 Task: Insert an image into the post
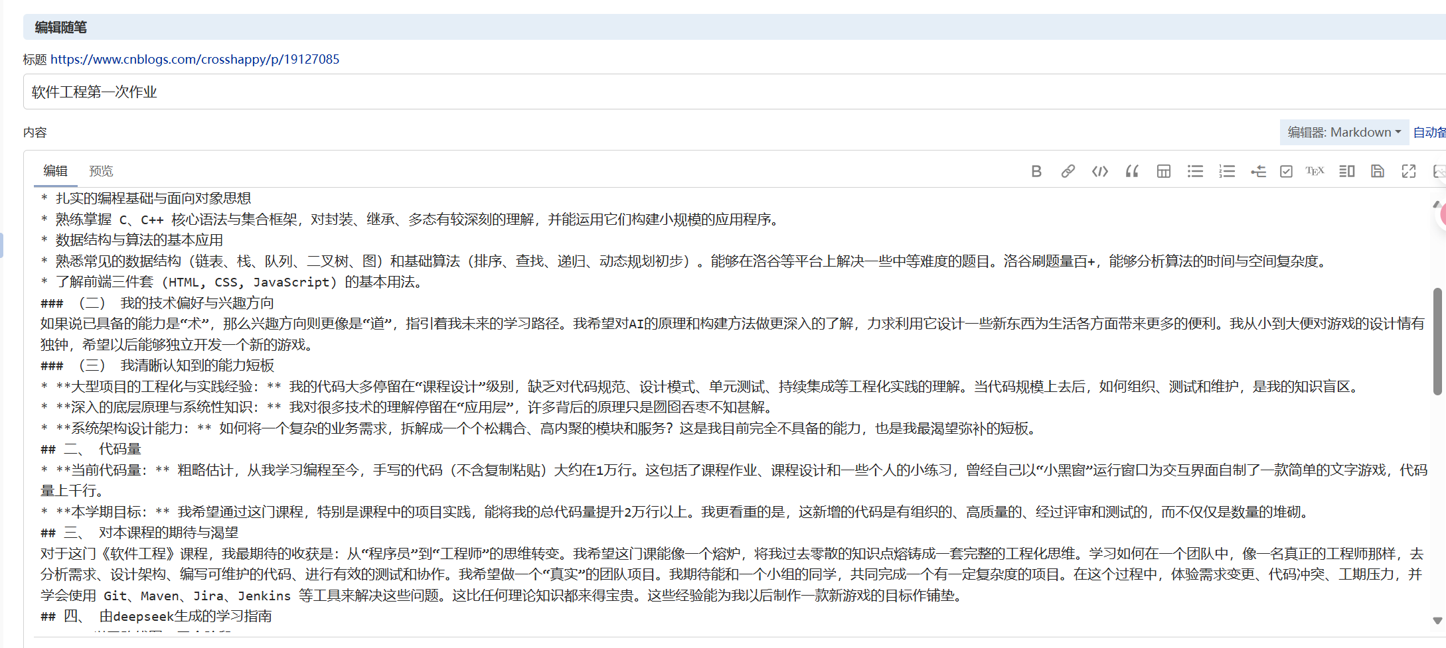pos(1439,171)
